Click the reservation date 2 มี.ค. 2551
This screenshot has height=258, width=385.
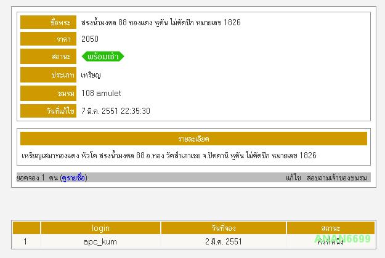[x=224, y=241]
